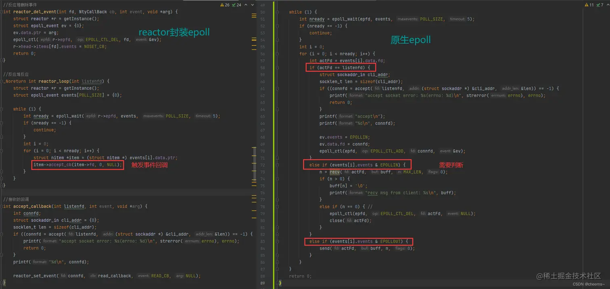This screenshot has width=610, height=289.
Task: Click line number 83 in the gutter
Action: (x=263, y=242)
